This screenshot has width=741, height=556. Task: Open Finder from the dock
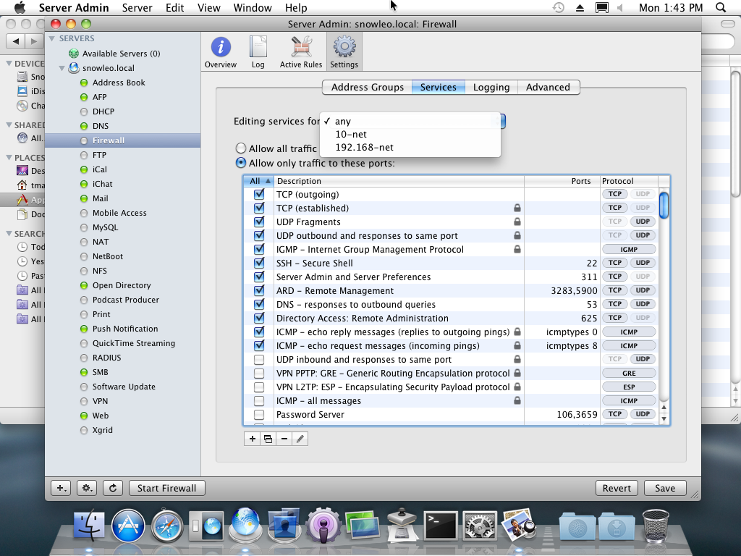(x=89, y=526)
